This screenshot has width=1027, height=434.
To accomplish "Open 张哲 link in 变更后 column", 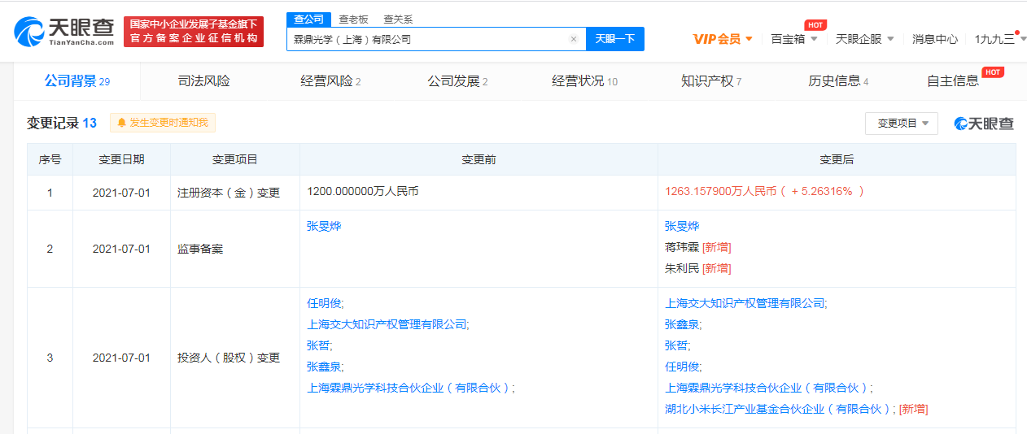I will pos(676,345).
